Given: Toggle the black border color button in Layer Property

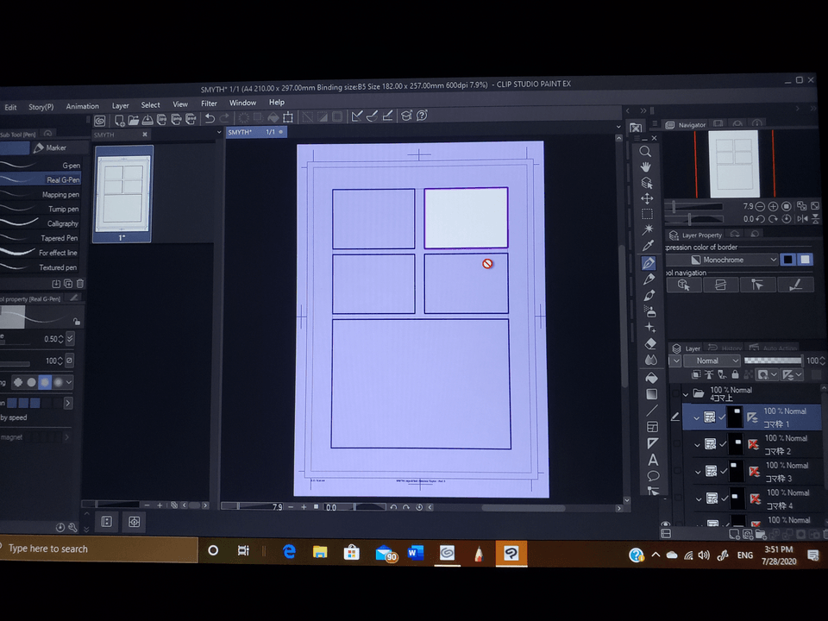Looking at the screenshot, I should [x=787, y=260].
